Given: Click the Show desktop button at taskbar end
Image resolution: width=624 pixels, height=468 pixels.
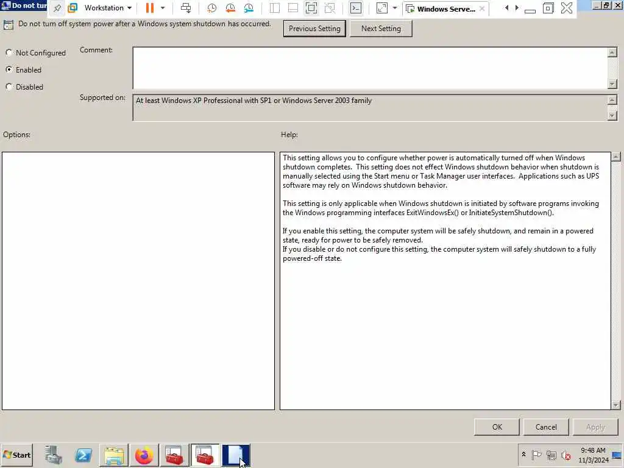Looking at the screenshot, I should [x=618, y=455].
